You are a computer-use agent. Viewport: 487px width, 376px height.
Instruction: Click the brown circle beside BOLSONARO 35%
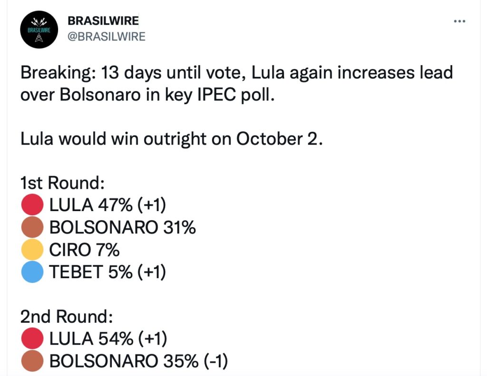(33, 362)
